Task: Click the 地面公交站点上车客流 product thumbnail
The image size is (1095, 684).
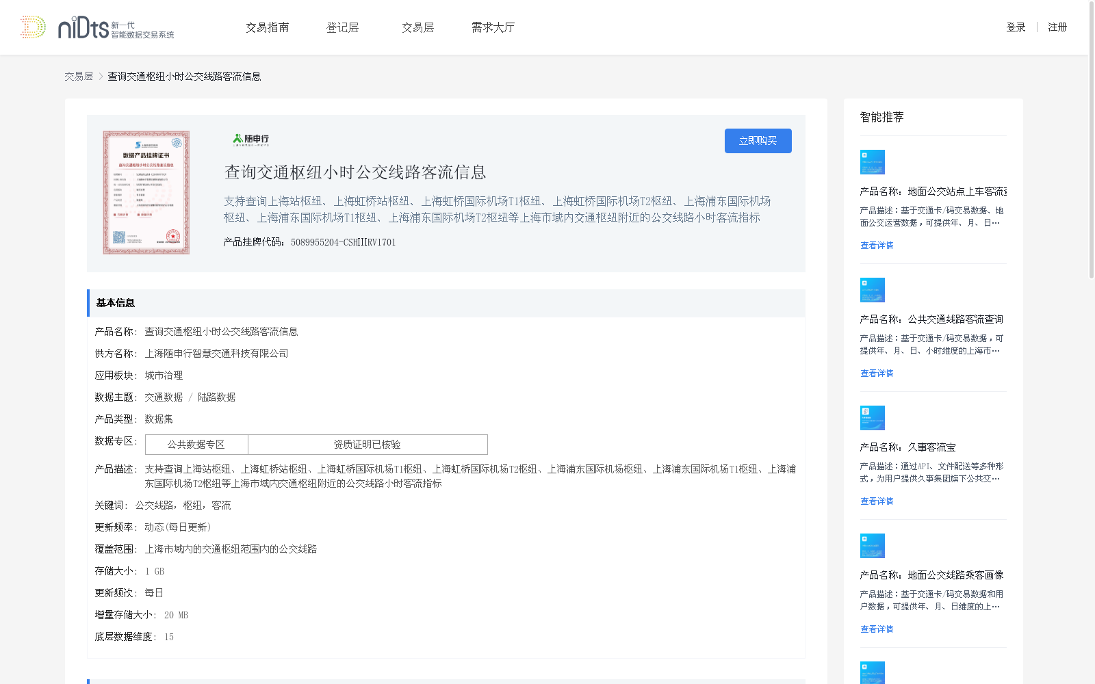Action: (x=873, y=162)
